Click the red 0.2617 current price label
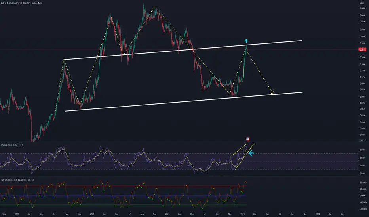 362,49
